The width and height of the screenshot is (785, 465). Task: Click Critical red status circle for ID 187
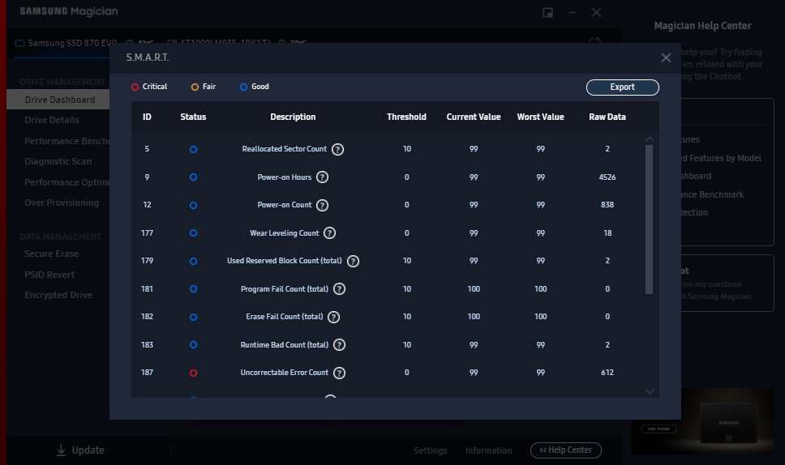pos(193,373)
